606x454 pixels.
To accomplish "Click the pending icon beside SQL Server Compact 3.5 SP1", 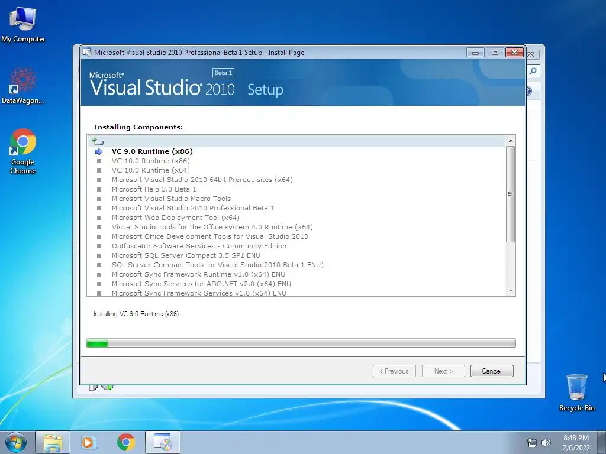I will (99, 255).
